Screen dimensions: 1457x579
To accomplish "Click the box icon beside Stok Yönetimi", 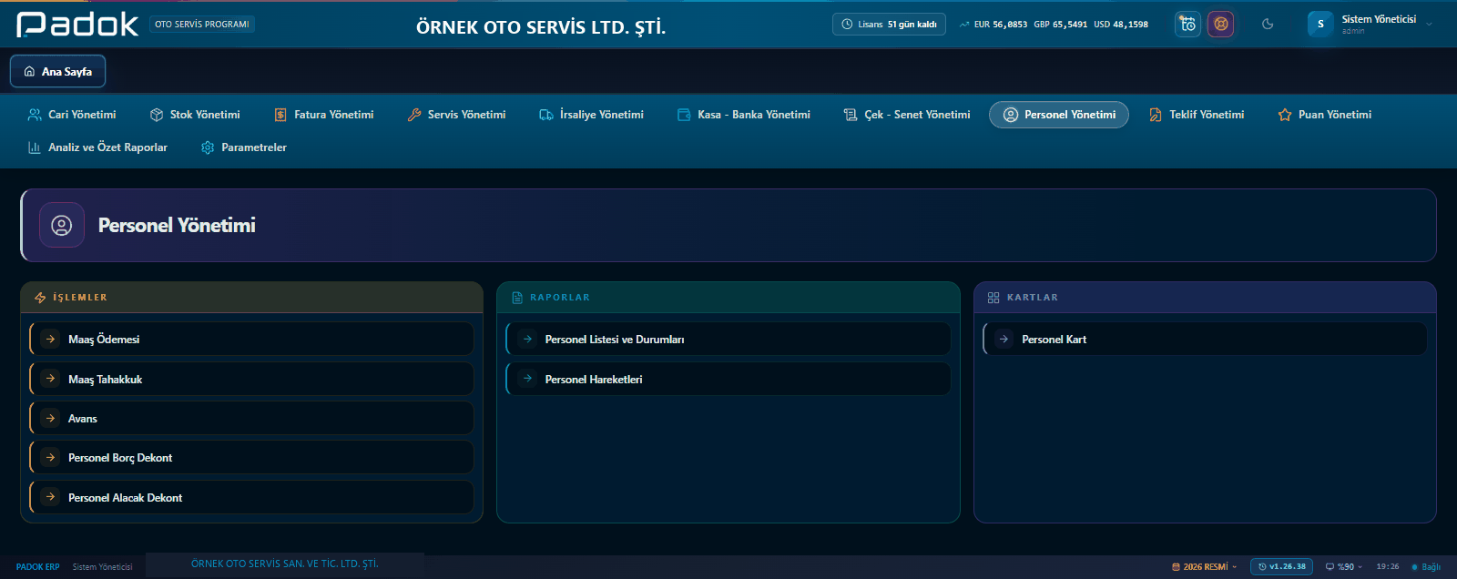I will 157,115.
